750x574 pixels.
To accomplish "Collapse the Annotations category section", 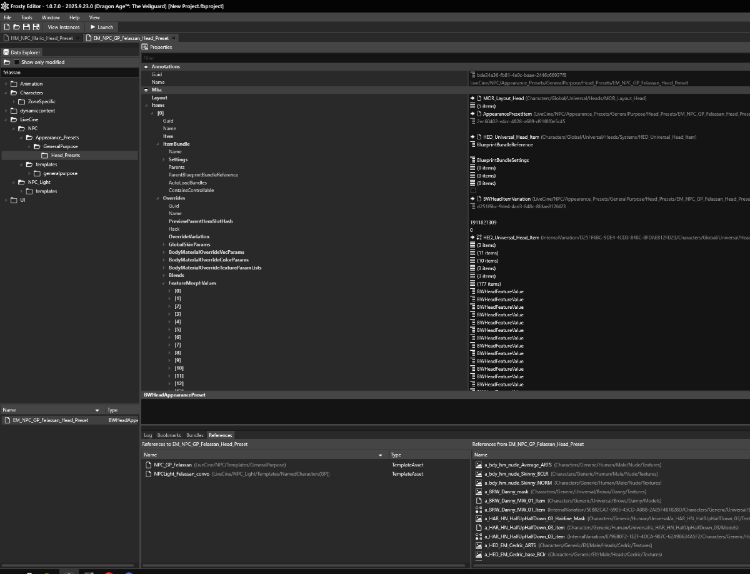I will (146, 67).
